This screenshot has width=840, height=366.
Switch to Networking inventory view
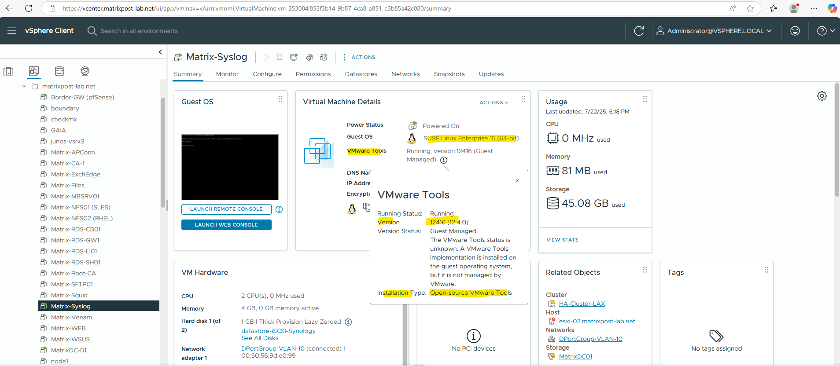pos(85,71)
